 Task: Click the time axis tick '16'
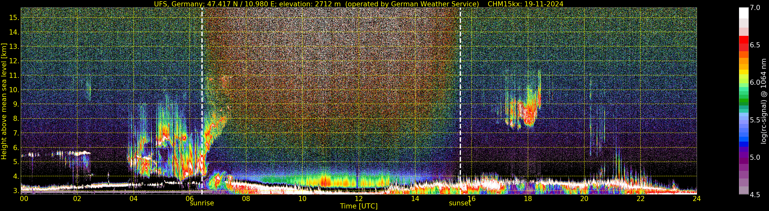point(471,198)
